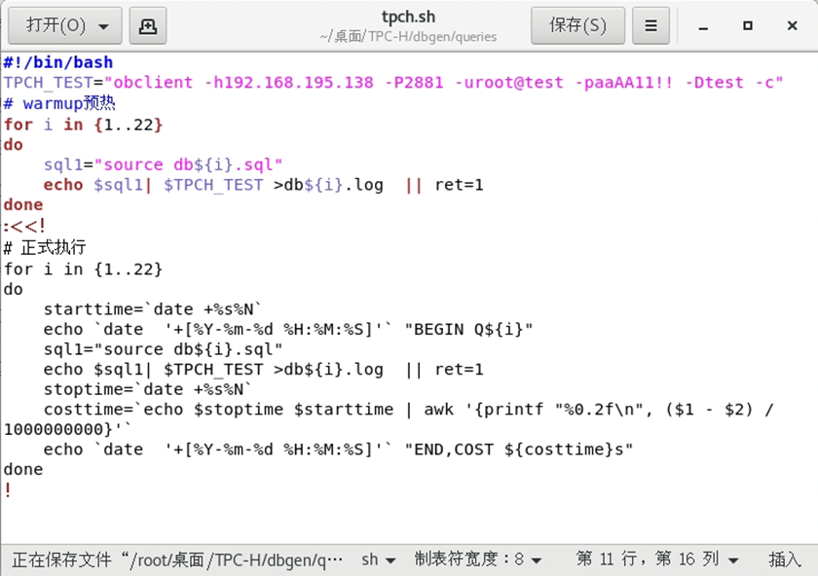This screenshot has width=818, height=576.
Task: Click the TPCH_TEST variable definition
Action: click(393, 83)
